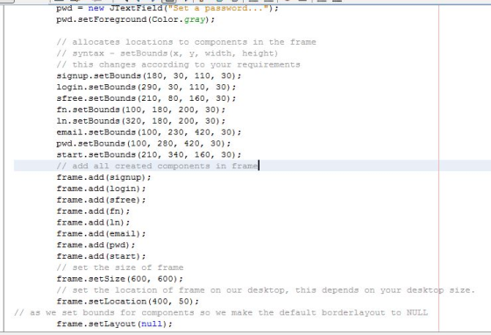Click the blue 'new' keyword before JTextField

click(96, 8)
